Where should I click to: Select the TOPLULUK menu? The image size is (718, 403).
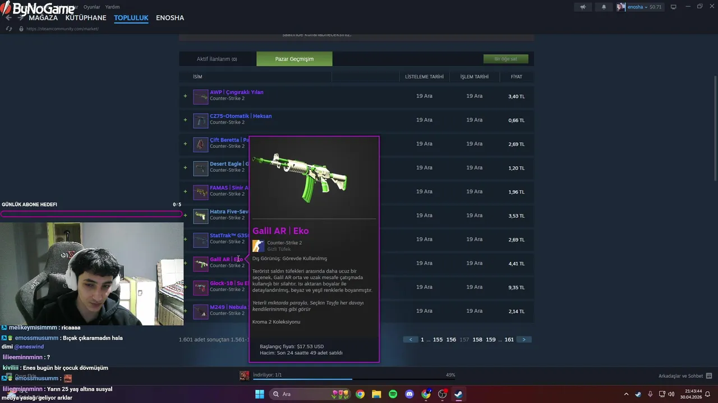[131, 18]
